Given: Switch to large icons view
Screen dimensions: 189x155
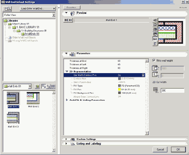Looking at the screenshot, I should tap(44, 86).
